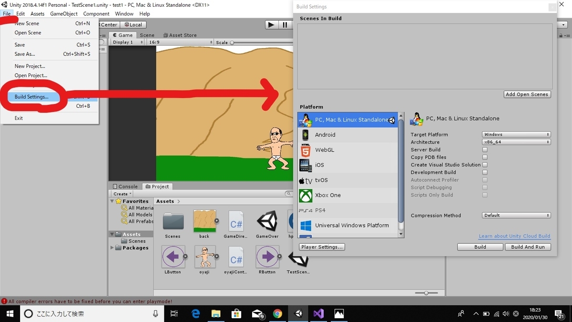The image size is (572, 322).
Task: Select the Android platform icon
Action: (x=305, y=135)
